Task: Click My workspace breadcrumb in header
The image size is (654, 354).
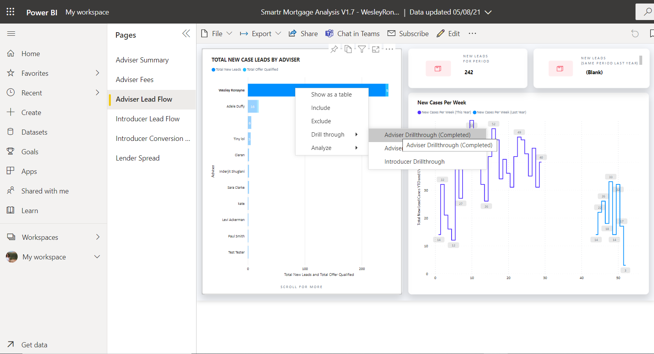Action: [x=87, y=12]
